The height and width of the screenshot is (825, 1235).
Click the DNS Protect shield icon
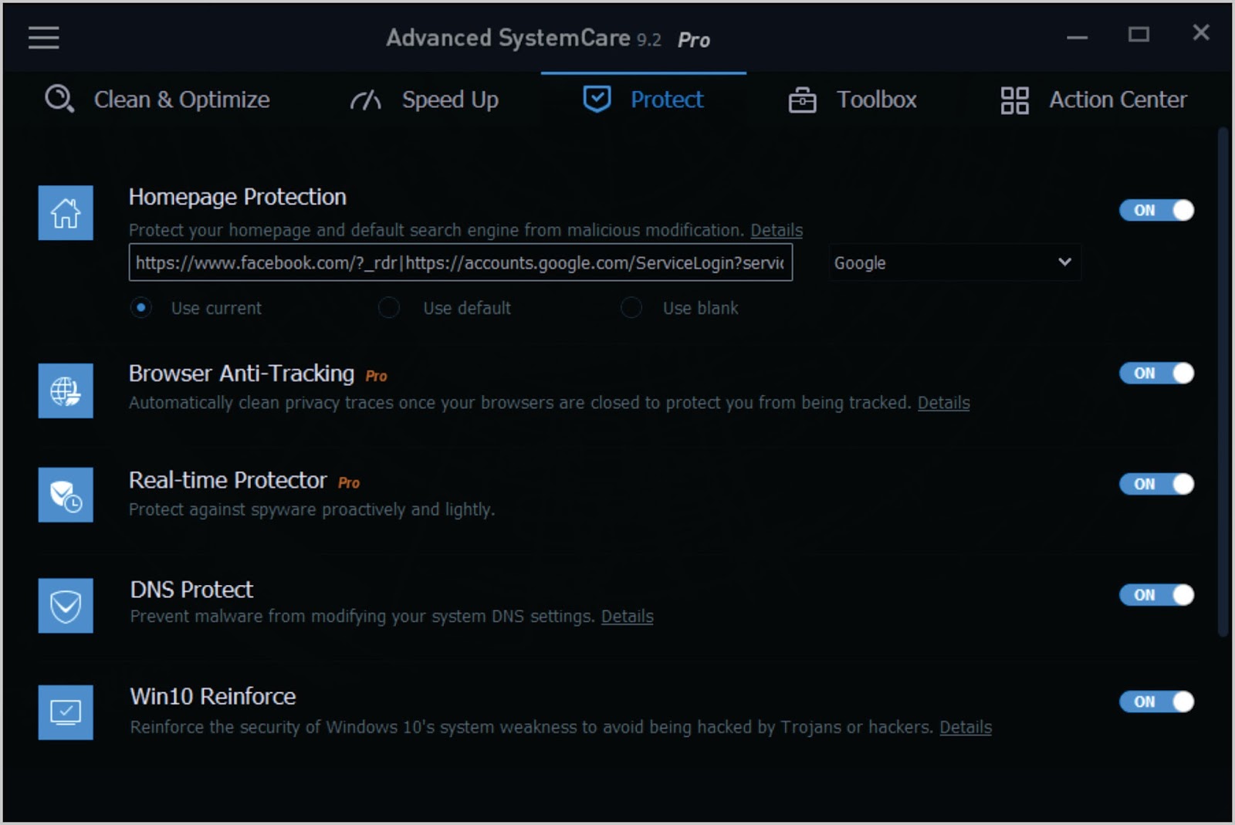pyautogui.click(x=66, y=606)
